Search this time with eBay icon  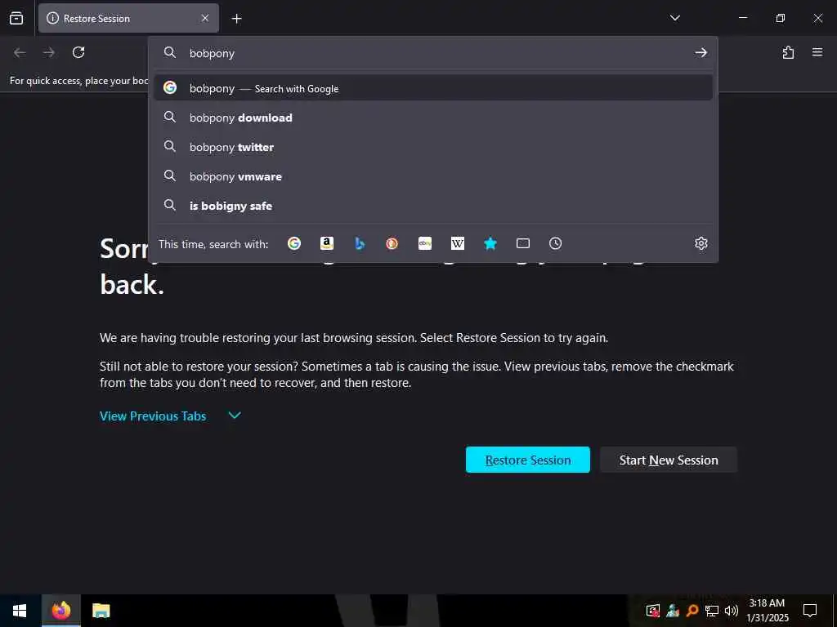click(x=425, y=243)
